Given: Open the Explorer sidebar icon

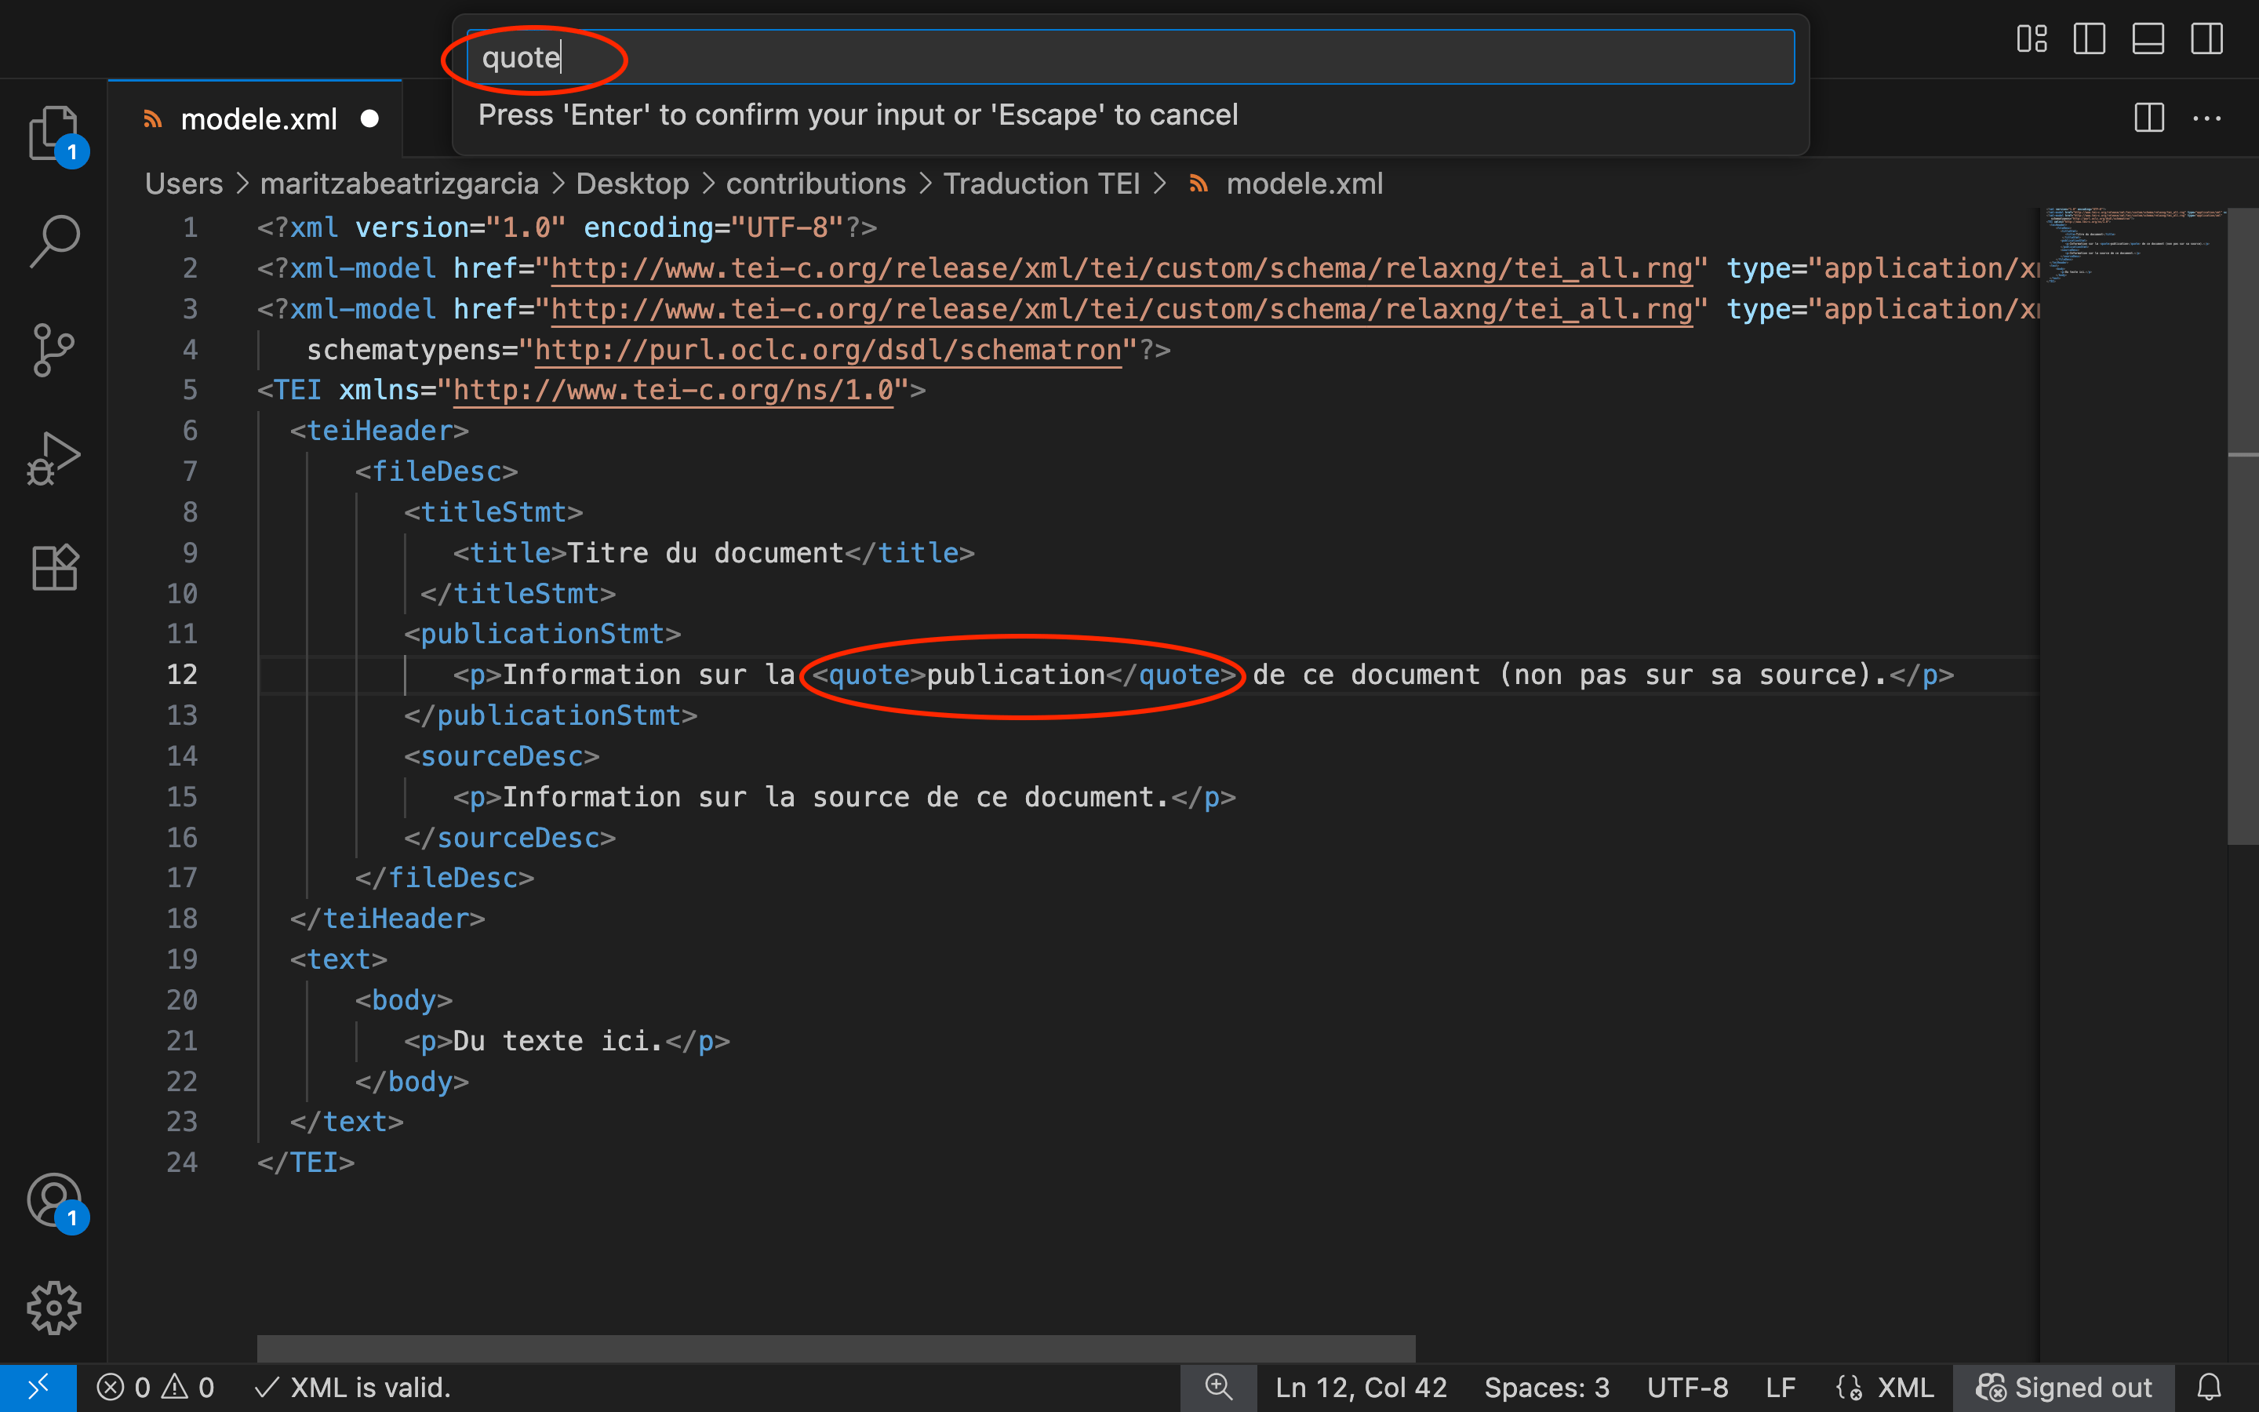Looking at the screenshot, I should (53, 133).
